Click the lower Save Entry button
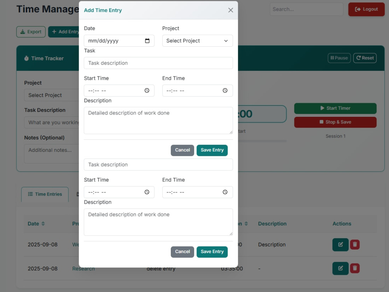This screenshot has height=292, width=389. point(212,252)
